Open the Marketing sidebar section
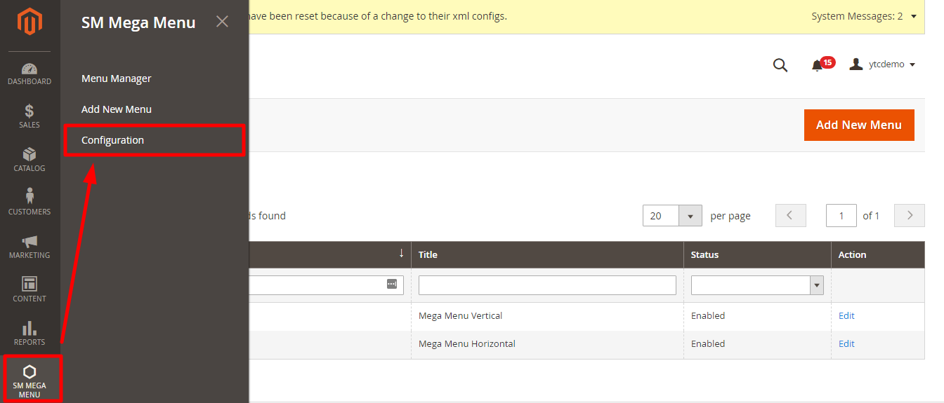 (29, 247)
